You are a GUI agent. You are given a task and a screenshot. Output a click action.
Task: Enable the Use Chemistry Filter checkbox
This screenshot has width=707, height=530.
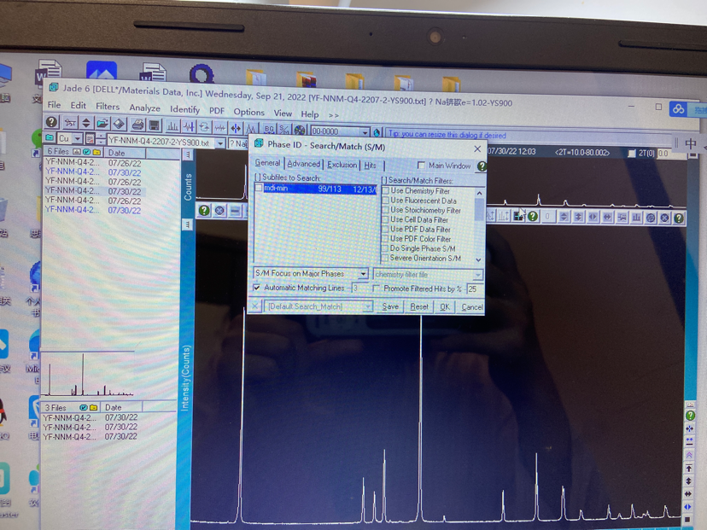pyautogui.click(x=385, y=190)
